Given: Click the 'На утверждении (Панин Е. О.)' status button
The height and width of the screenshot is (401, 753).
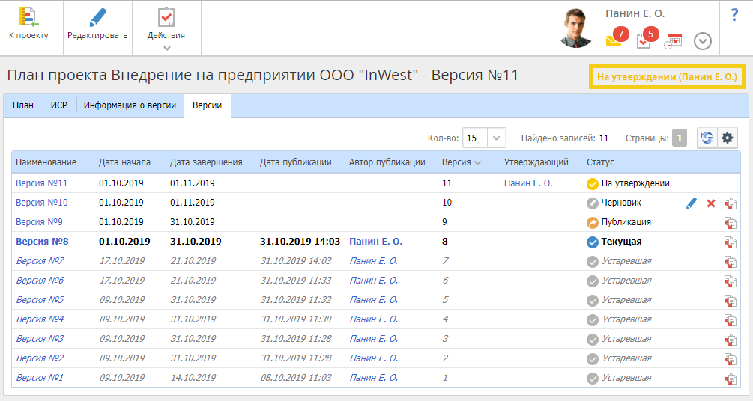Looking at the screenshot, I should pyautogui.click(x=667, y=76).
